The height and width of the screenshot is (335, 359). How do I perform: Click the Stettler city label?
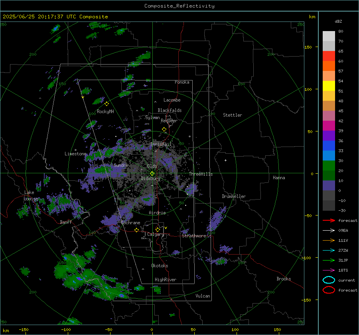tap(233, 115)
